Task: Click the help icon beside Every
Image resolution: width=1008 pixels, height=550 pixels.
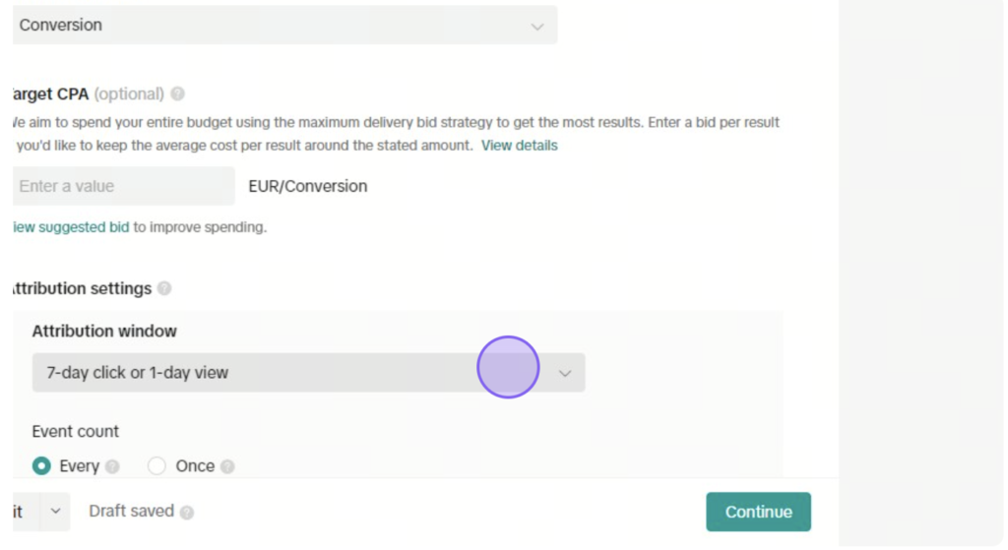Action: coord(112,466)
